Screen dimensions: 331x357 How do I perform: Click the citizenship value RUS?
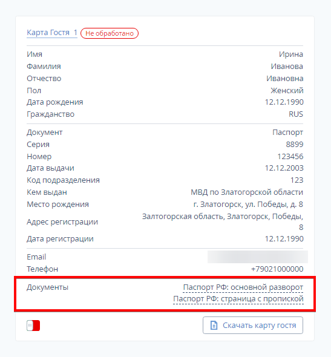pyautogui.click(x=296, y=114)
